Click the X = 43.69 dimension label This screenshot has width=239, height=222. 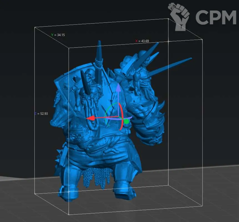click(x=142, y=41)
